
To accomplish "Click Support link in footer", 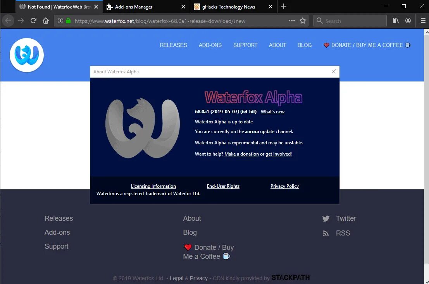I will coord(56,246).
